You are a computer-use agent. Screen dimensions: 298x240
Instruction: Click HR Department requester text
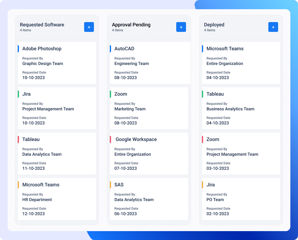point(37,200)
